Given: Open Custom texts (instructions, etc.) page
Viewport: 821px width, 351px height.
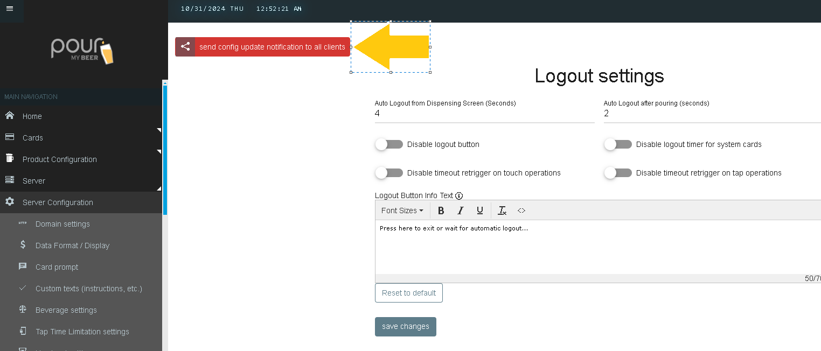Looking at the screenshot, I should [81, 289].
